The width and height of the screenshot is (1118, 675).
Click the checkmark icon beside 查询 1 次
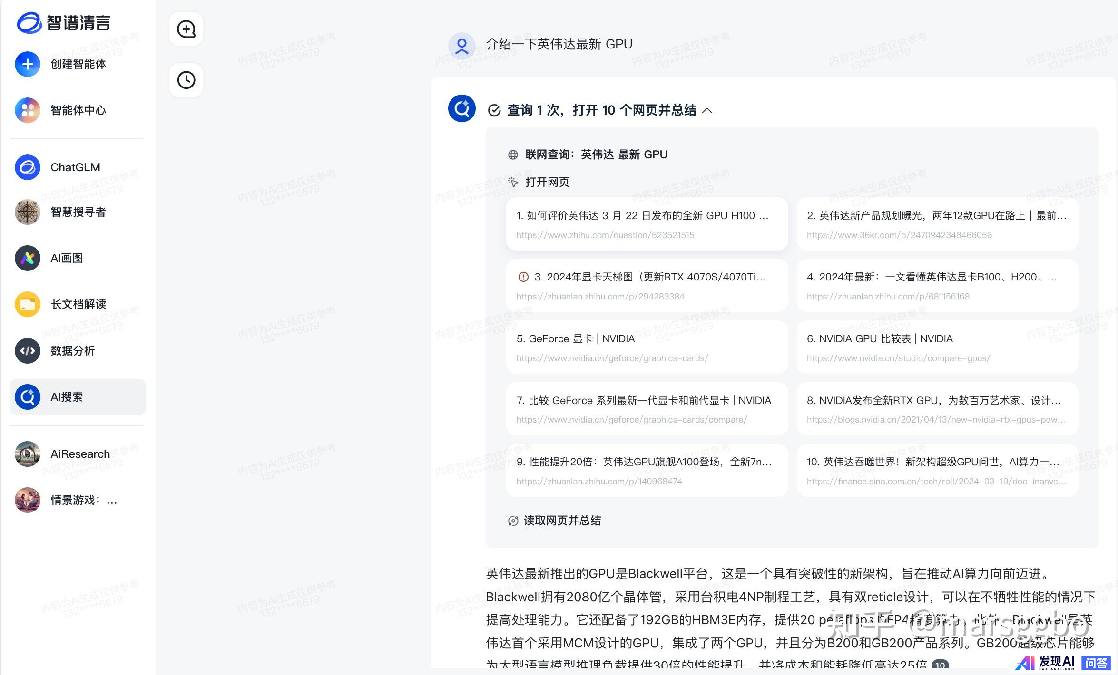tap(494, 110)
